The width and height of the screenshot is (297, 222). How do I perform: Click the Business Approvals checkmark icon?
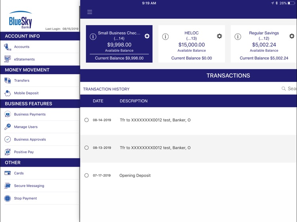click(8, 139)
